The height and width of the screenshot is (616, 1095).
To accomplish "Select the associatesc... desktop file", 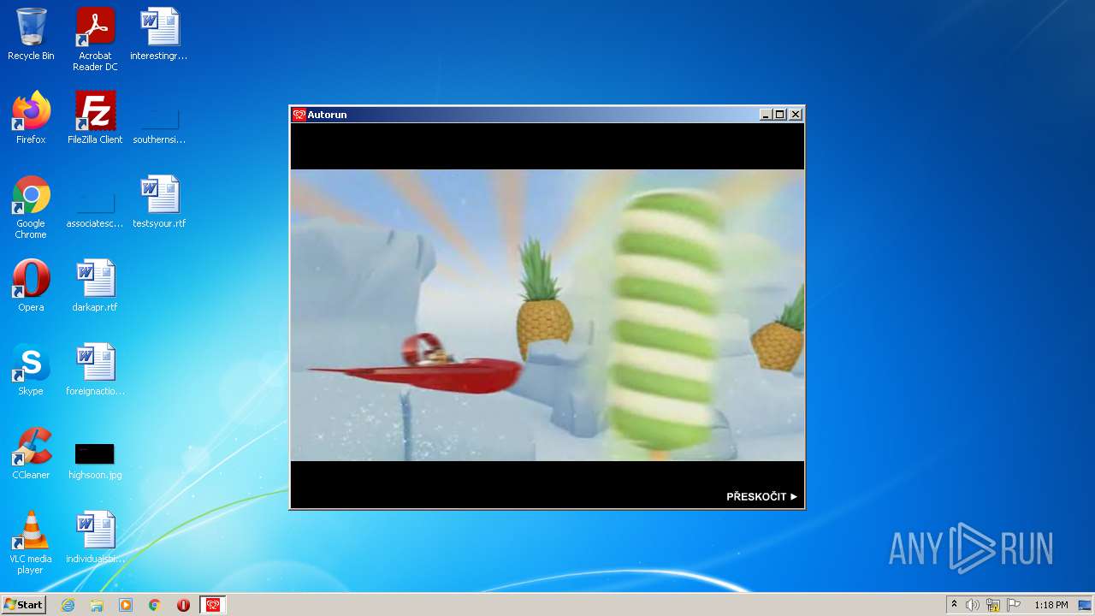I will 95,207.
